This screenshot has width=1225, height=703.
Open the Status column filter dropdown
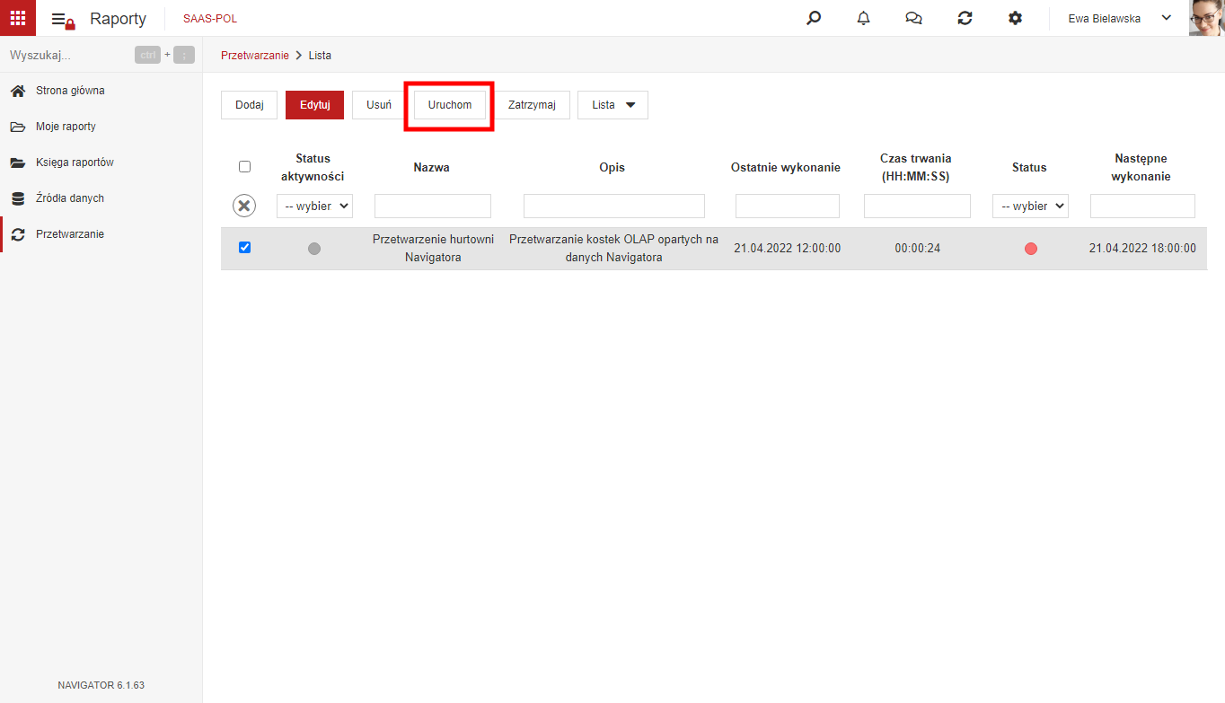pos(1030,206)
